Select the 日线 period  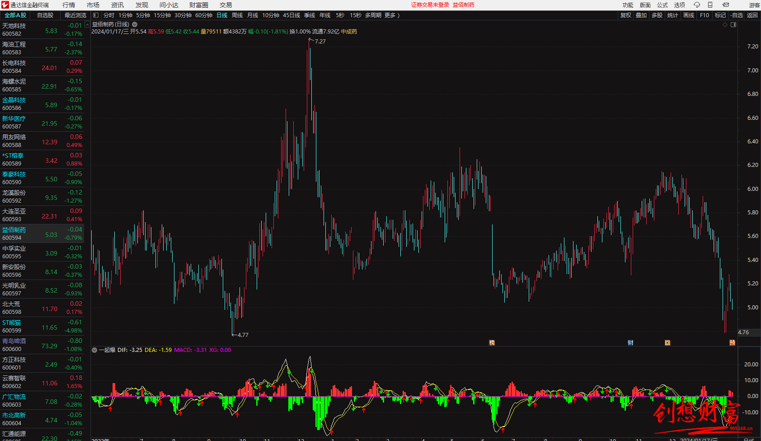click(x=222, y=15)
